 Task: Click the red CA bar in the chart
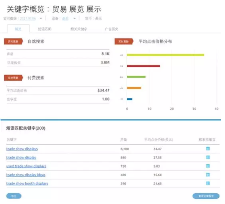pyautogui.click(x=143, y=66)
